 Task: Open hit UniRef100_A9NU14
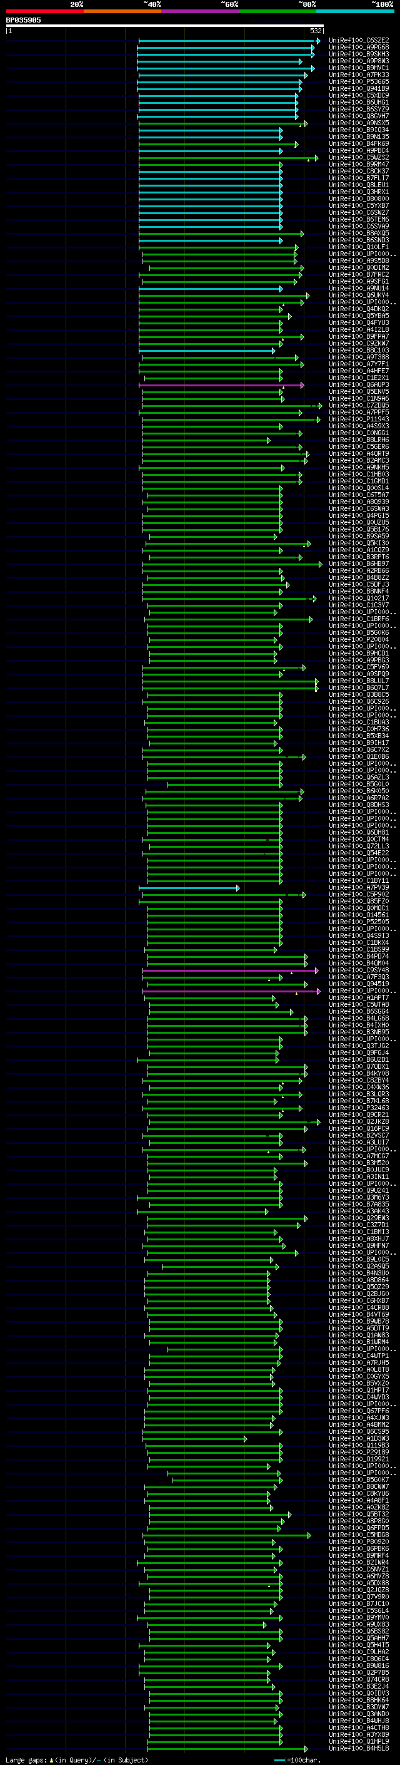click(x=359, y=289)
